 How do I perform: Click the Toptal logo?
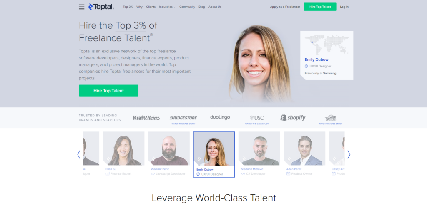click(101, 7)
